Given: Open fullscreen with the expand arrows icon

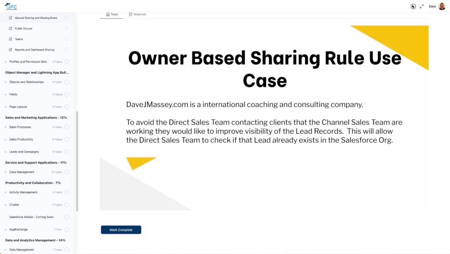Looking at the screenshot, I should [421, 6].
